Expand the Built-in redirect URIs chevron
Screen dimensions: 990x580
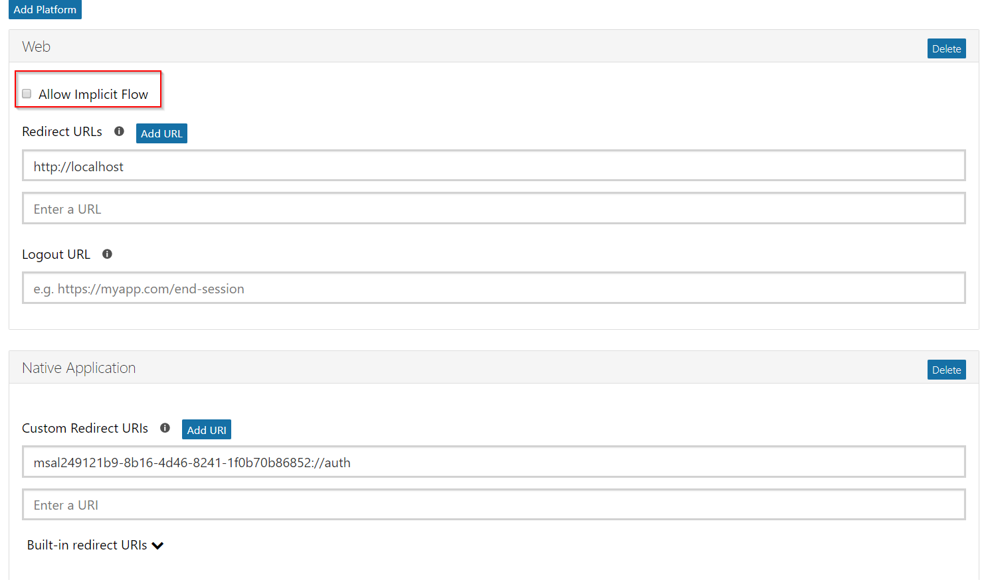pos(157,545)
